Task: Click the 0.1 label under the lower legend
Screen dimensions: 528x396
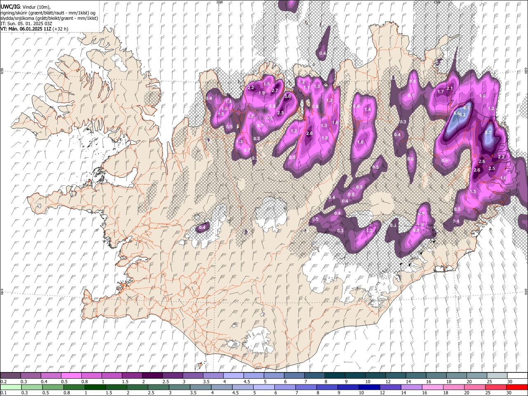Action: click(4, 393)
